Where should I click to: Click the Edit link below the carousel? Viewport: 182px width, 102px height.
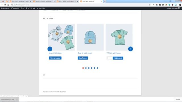(44, 75)
